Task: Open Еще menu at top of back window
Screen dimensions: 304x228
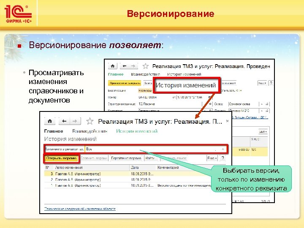Action: coord(262,83)
